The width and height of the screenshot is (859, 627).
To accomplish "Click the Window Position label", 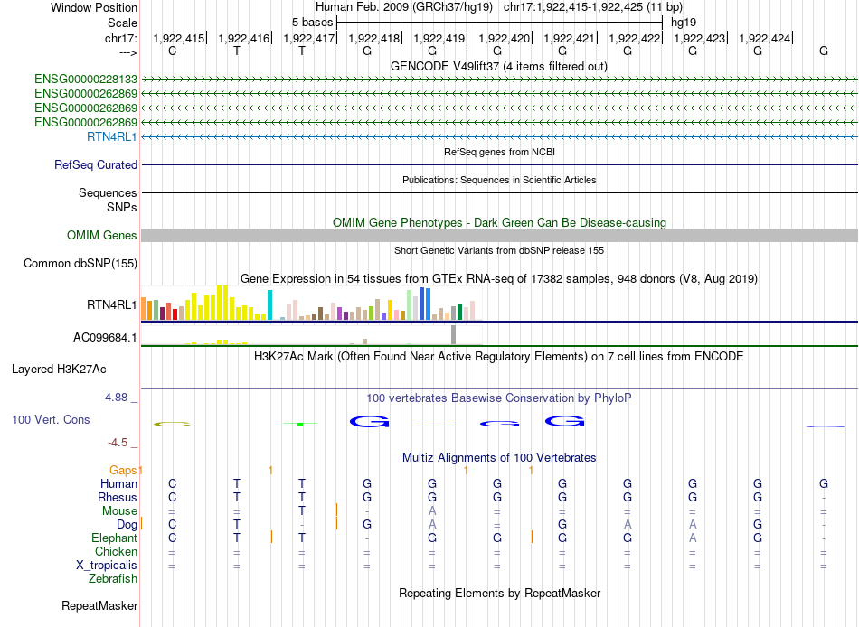I will point(94,7).
